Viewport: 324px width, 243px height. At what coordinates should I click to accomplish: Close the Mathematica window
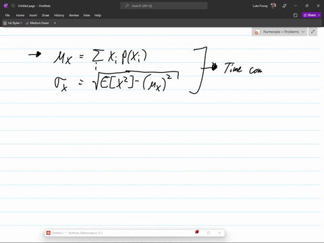pos(219,233)
